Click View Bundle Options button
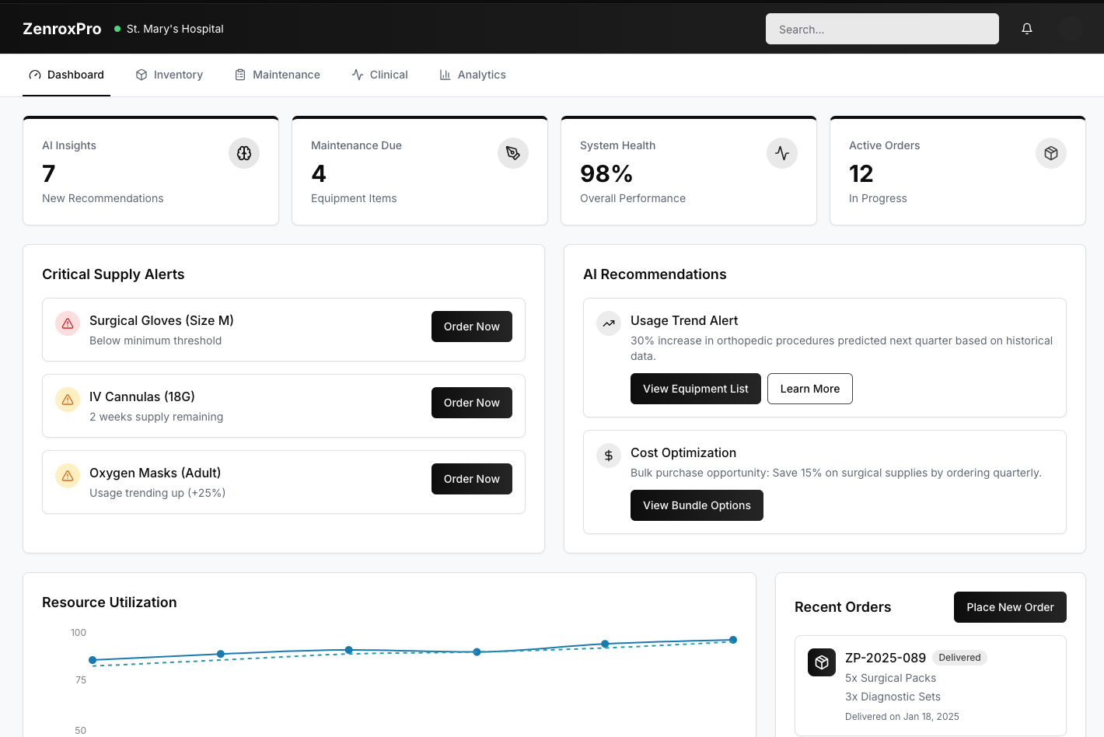 (x=697, y=505)
